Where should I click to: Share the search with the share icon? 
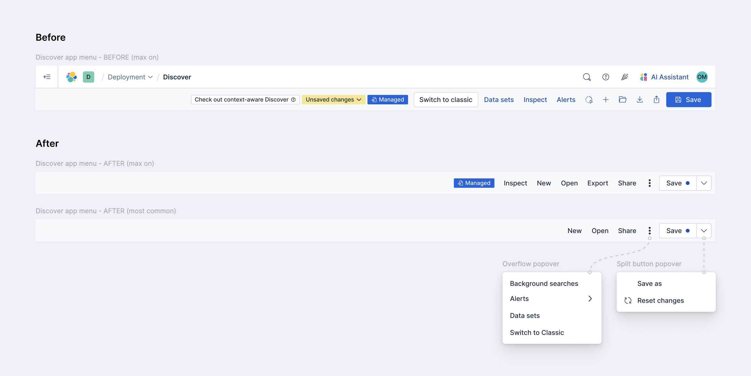coord(657,99)
